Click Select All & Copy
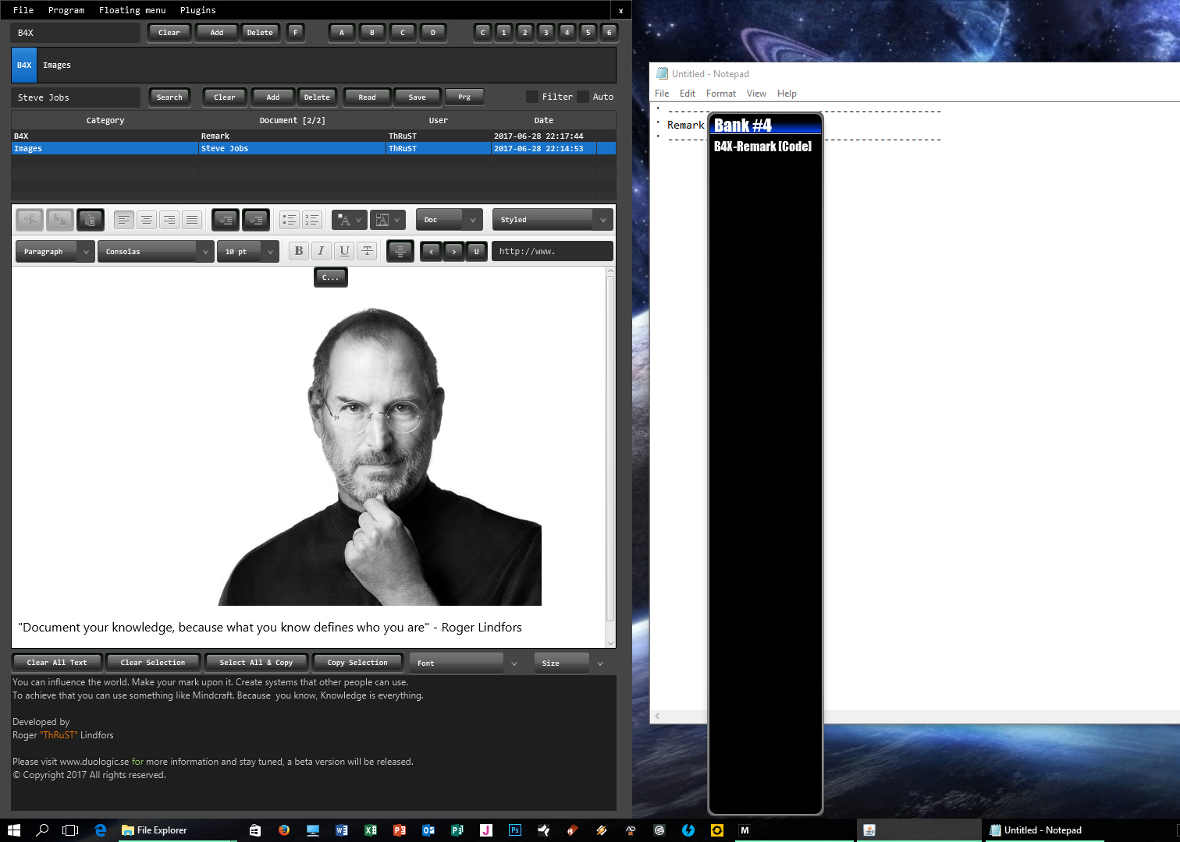 tap(256, 663)
